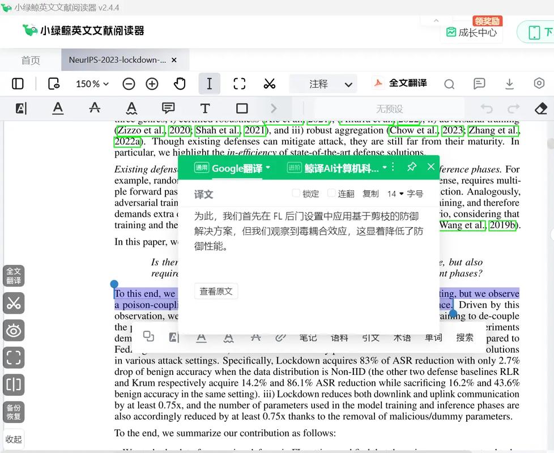Open the page view settings icon

54,84
